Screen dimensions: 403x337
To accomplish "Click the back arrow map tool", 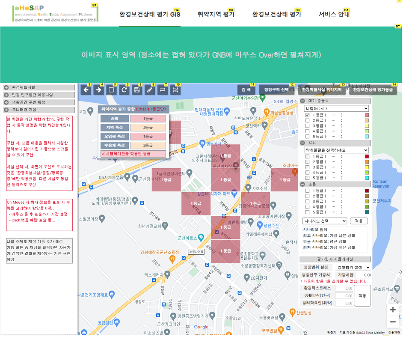I will [x=86, y=90].
